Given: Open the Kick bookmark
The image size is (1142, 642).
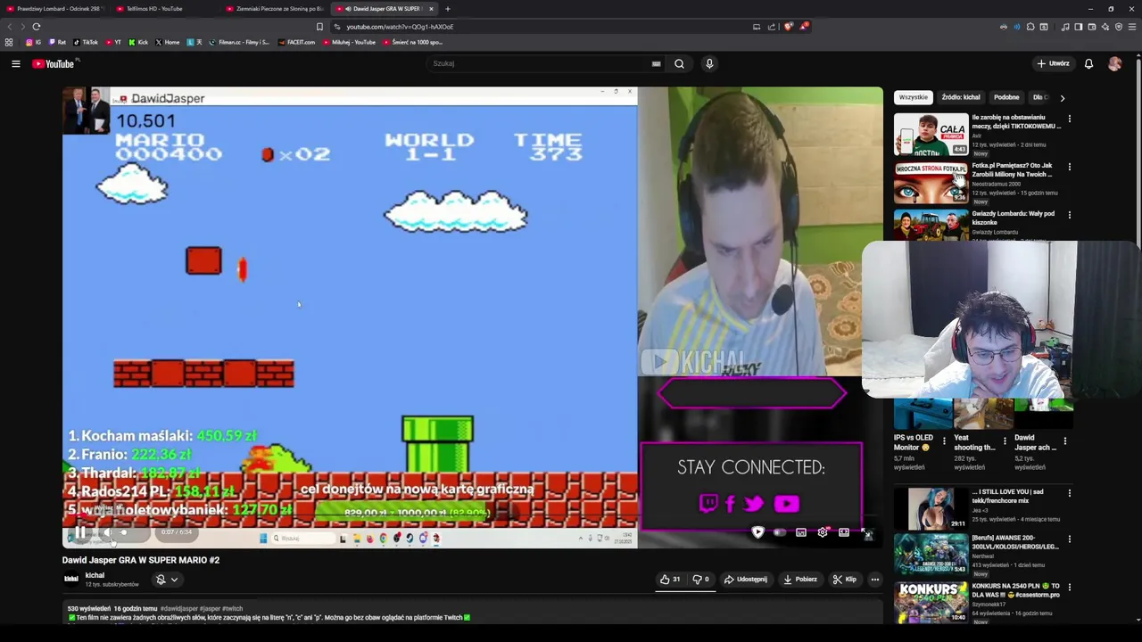Looking at the screenshot, I should pyautogui.click(x=138, y=42).
